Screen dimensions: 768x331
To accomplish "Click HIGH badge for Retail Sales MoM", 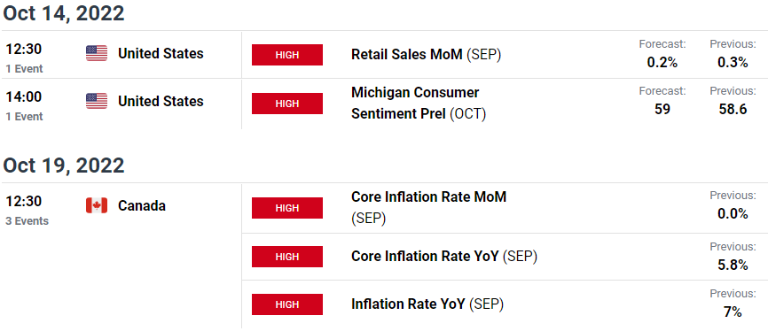I will 287,55.
